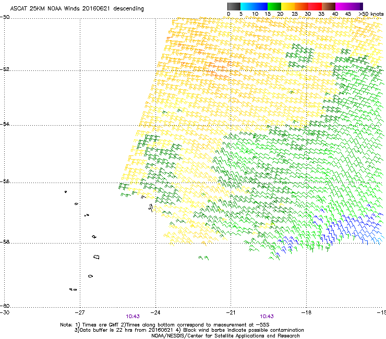Click the purple 10:43 time near -24
This screenshot has height=339, width=386.
[132, 317]
